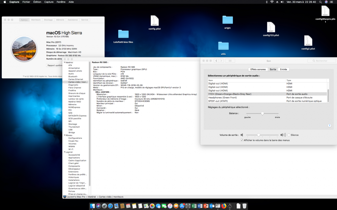The image size is (337, 210).
Task: Open Maps app in the Dock
Action: (x=146, y=206)
